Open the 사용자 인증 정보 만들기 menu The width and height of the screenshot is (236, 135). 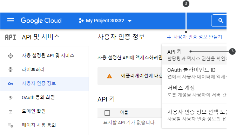tap(195, 37)
